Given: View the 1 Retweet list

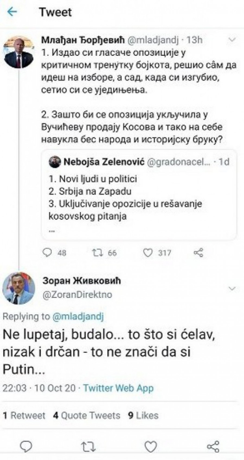Looking at the screenshot, I should [x=24, y=415].
